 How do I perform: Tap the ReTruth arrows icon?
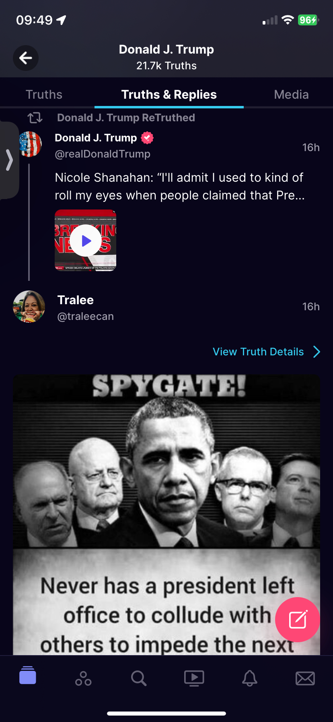35,118
